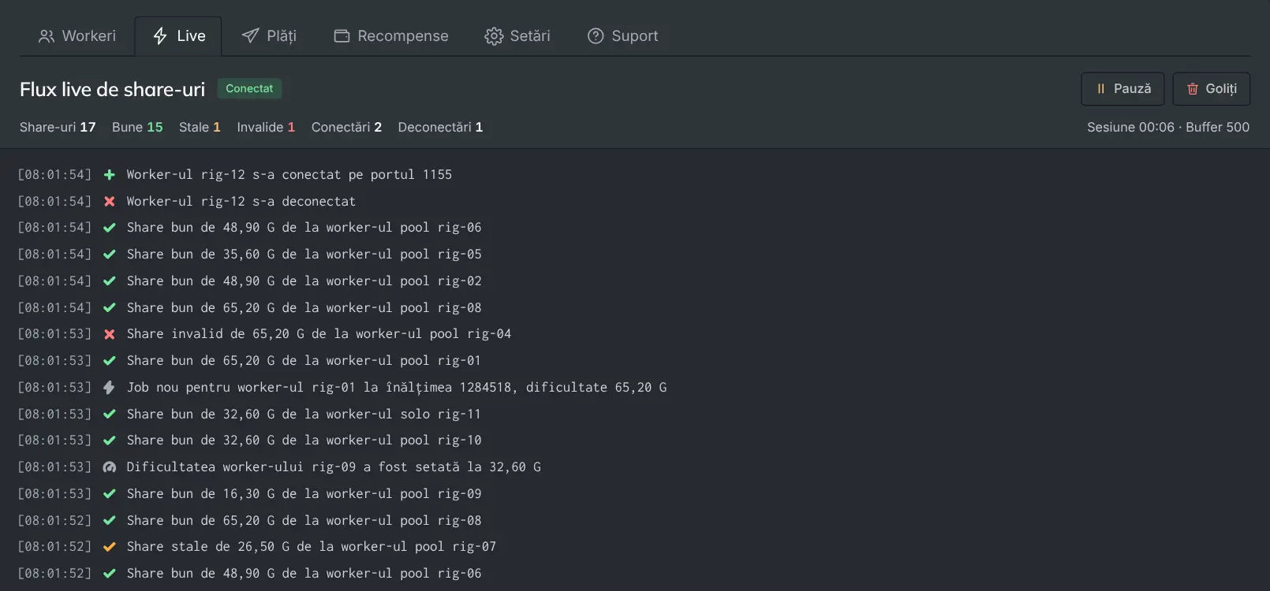This screenshot has height=591, width=1270.
Task: Click the Sesiune 00:06 · Buffer 500 text
Action: 1168,127
